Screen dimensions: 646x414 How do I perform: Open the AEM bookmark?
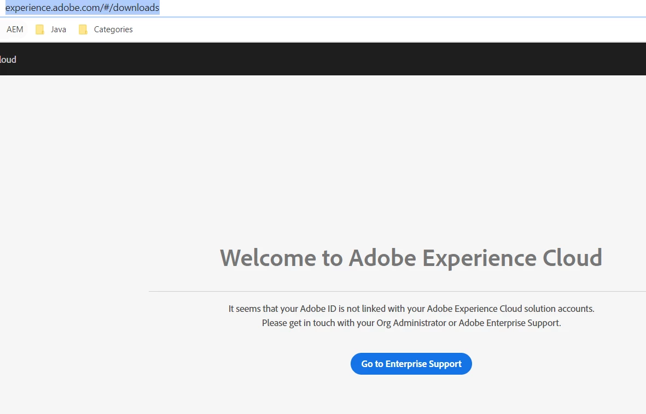(15, 29)
